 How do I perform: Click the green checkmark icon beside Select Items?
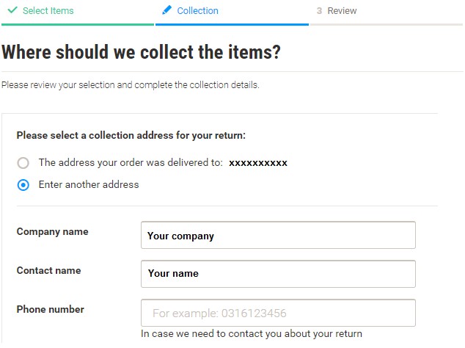point(12,10)
